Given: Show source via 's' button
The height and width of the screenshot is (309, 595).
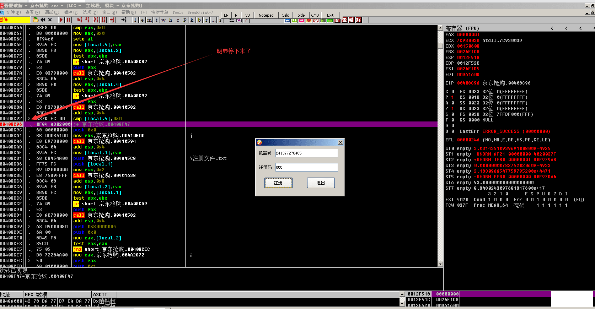Looking at the screenshot, I should [221, 20].
